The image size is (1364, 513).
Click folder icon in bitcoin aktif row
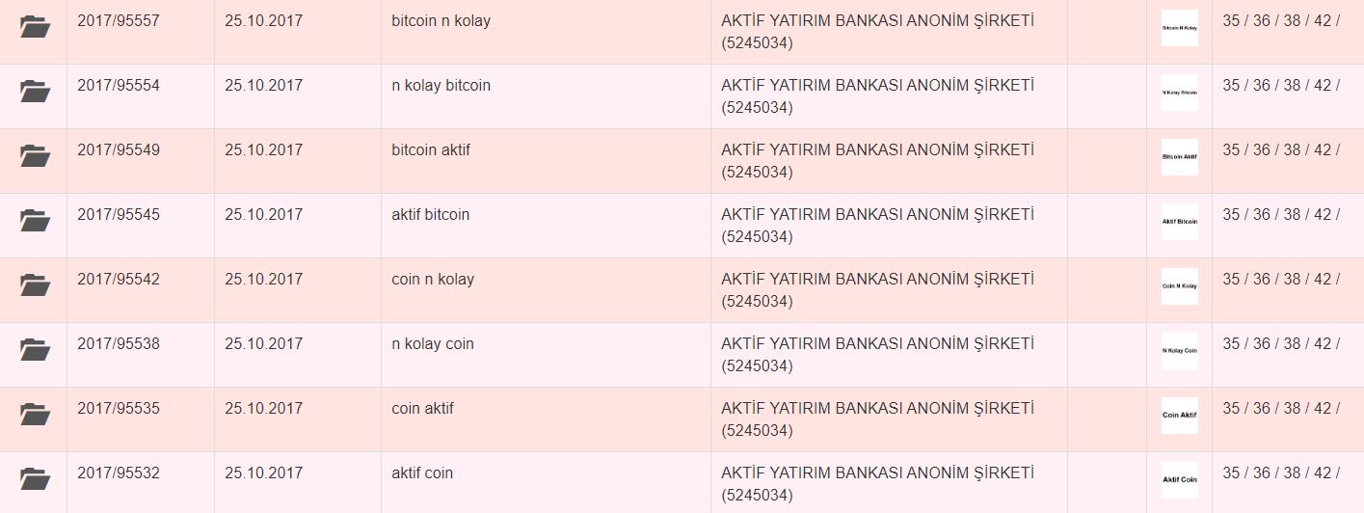click(35, 156)
